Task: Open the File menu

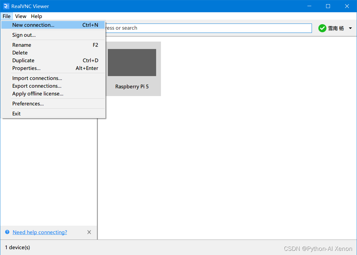Action: pyautogui.click(x=6, y=16)
